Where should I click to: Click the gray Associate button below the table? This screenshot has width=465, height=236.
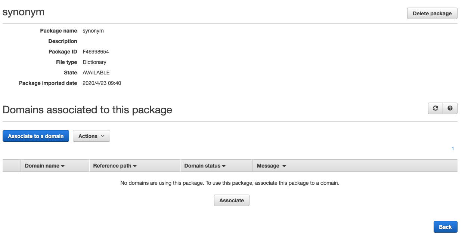click(x=232, y=200)
